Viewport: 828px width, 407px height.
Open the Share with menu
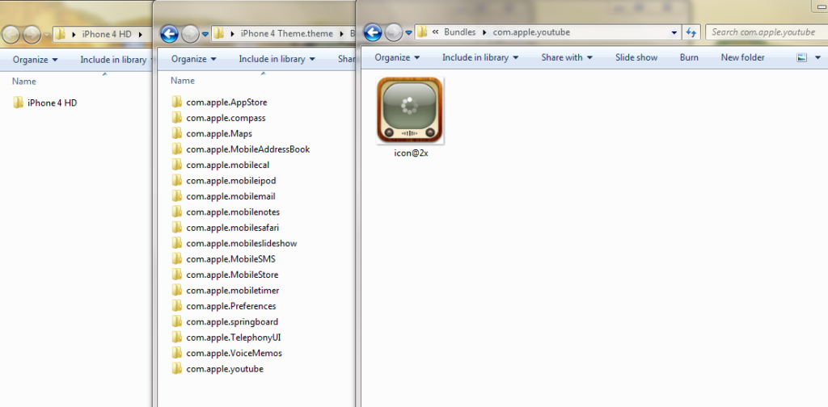tap(567, 57)
